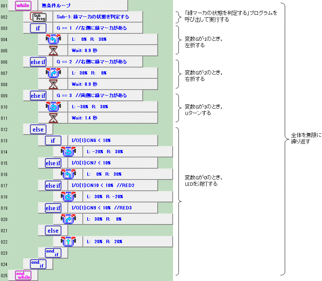Select the 無条件ループ label on line 001
This screenshot has width=322, height=281.
[x=56, y=6]
